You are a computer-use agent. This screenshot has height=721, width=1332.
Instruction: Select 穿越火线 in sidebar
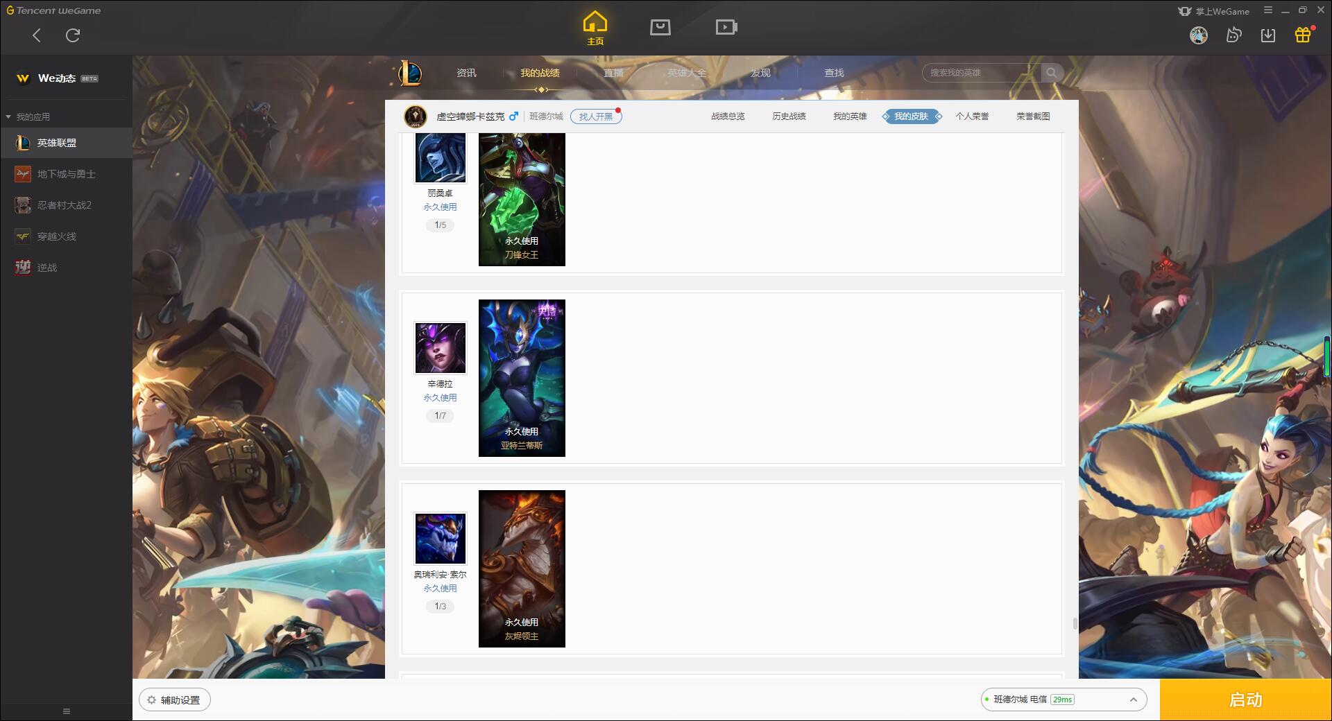click(x=66, y=236)
